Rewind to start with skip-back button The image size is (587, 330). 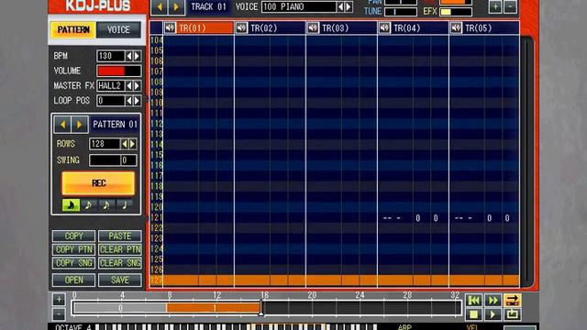coord(473,300)
